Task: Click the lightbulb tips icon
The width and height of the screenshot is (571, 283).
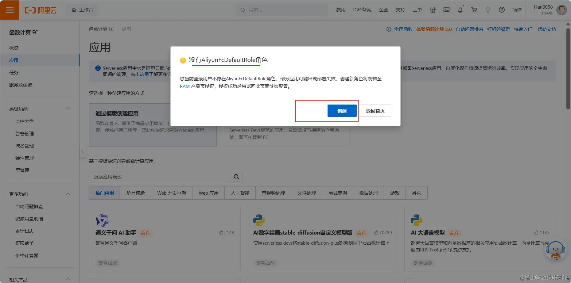Action: pos(488,10)
